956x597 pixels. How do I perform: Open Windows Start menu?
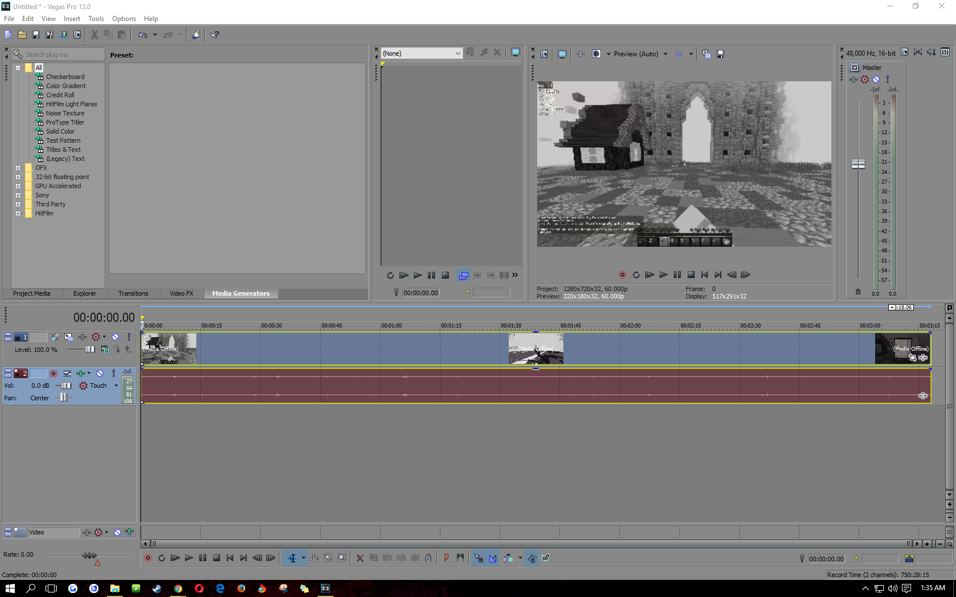[x=10, y=588]
